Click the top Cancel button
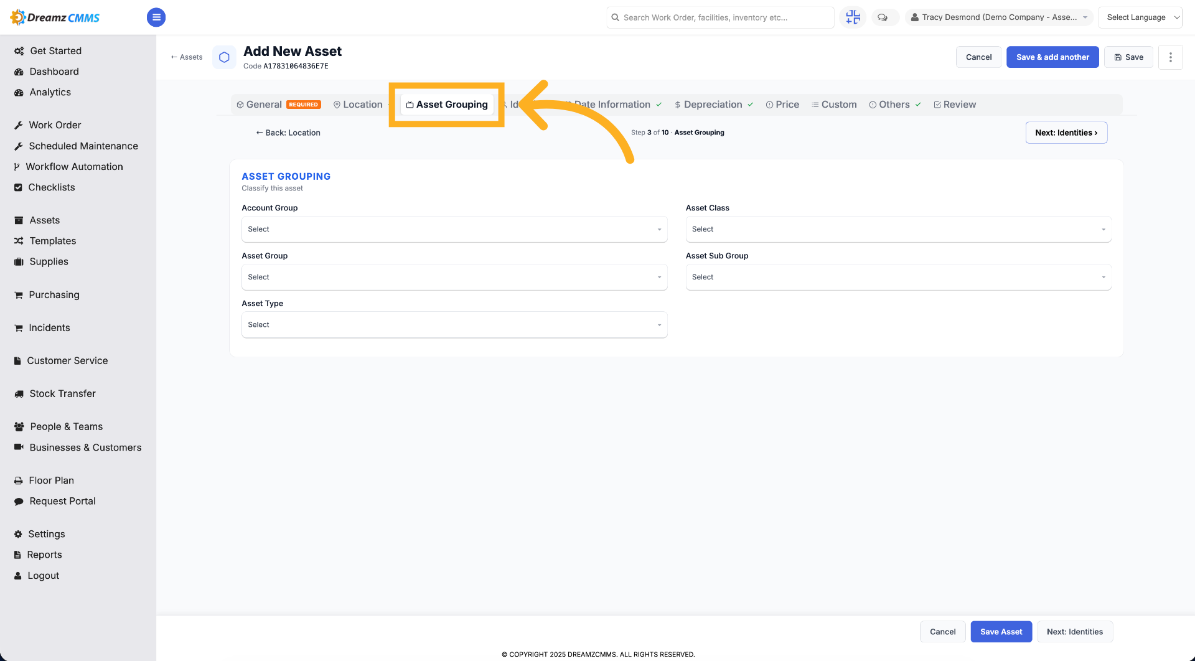 tap(978, 57)
